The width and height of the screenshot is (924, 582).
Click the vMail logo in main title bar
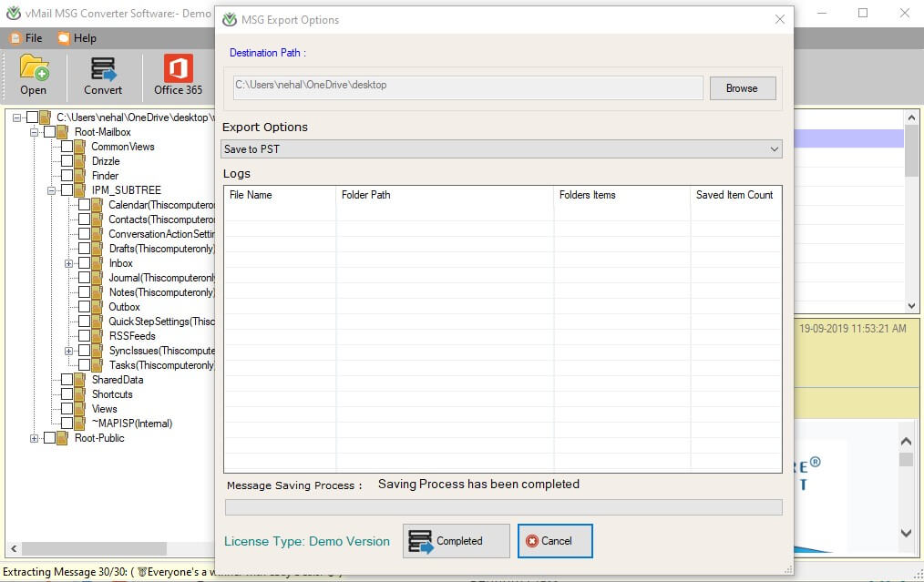pyautogui.click(x=13, y=13)
